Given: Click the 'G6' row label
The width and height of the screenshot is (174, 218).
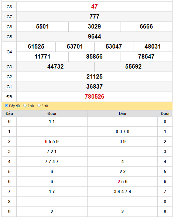Looking at the screenshot, I should pyautogui.click(x=9, y=27).
